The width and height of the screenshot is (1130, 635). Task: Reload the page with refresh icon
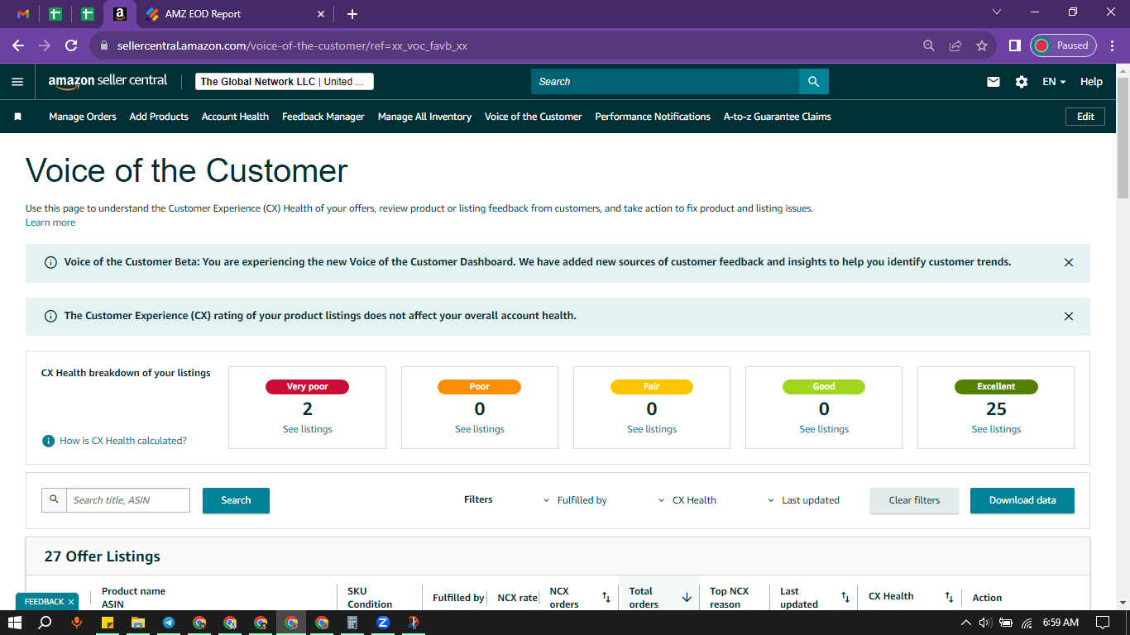[71, 45]
